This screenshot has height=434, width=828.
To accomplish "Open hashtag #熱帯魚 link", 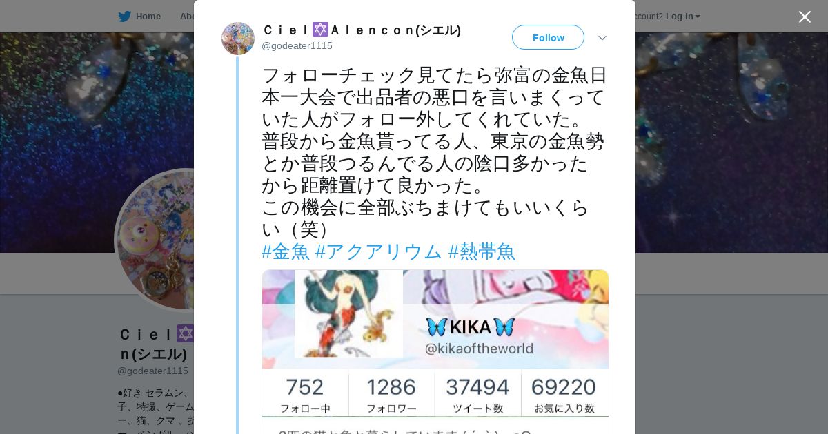I will pos(482,251).
